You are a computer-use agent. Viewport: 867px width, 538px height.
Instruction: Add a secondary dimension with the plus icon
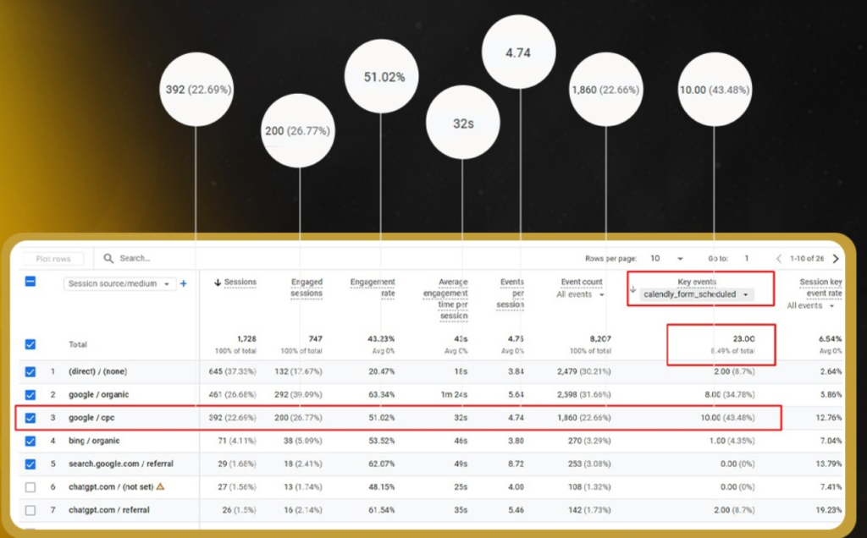point(184,284)
